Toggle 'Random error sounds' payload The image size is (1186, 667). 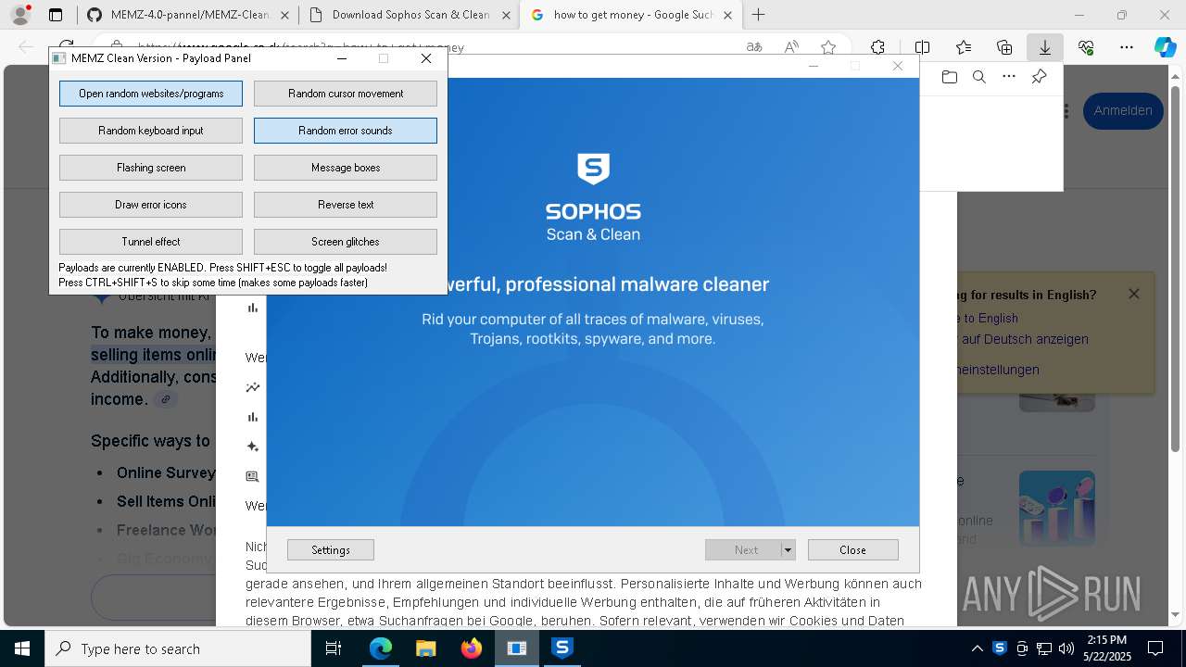coord(346,131)
